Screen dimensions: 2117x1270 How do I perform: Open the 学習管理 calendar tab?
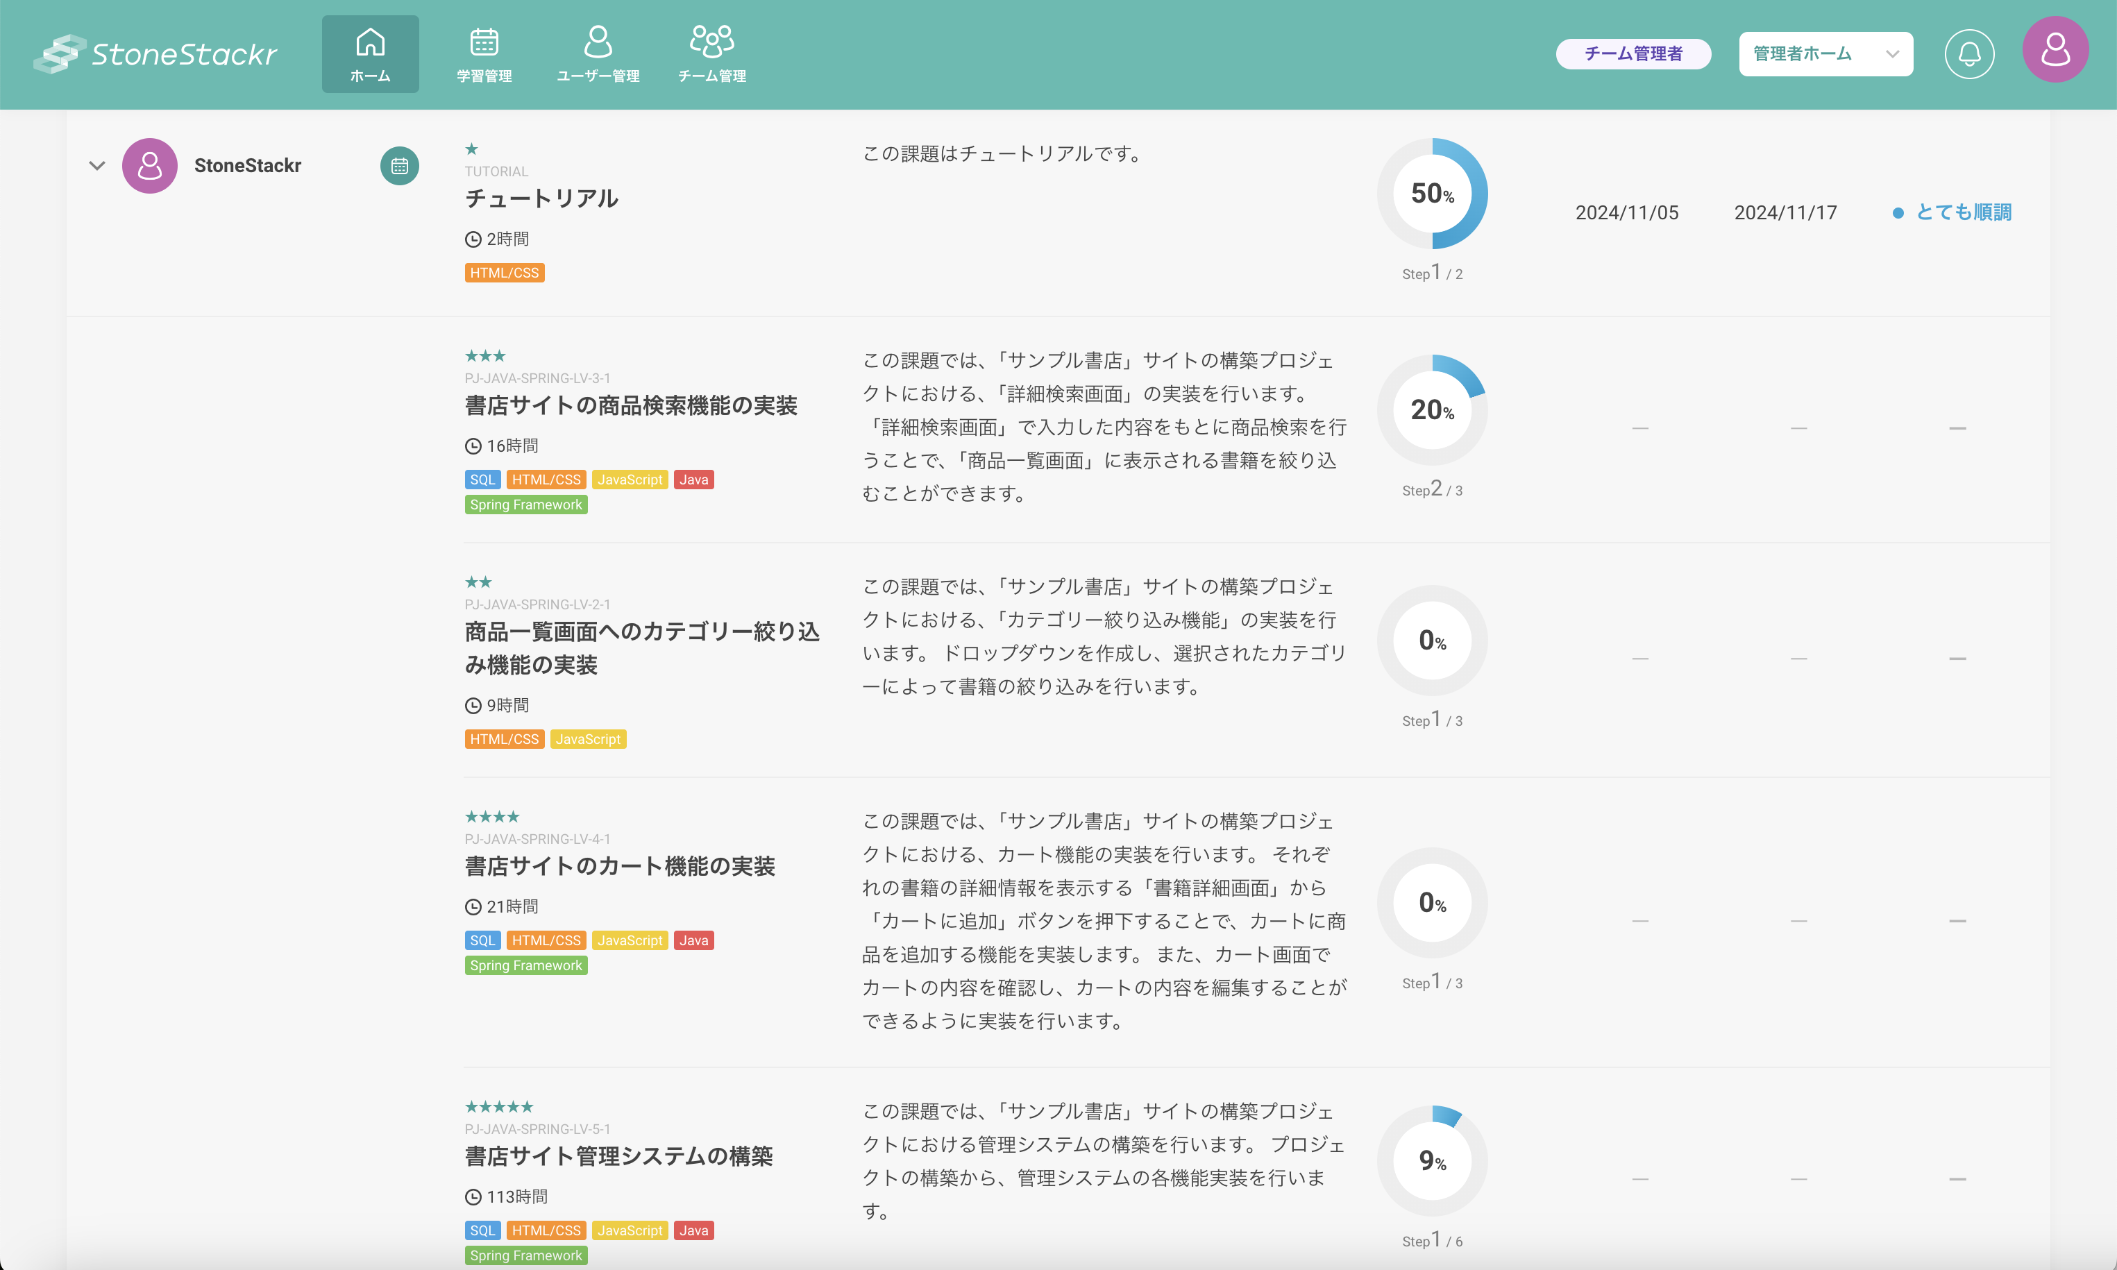tap(484, 54)
